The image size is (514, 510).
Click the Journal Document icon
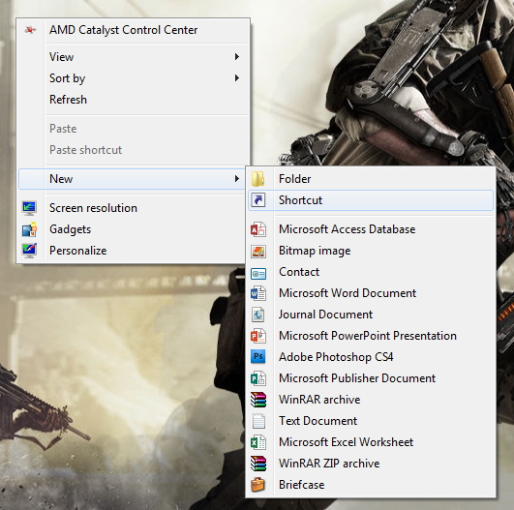258,315
